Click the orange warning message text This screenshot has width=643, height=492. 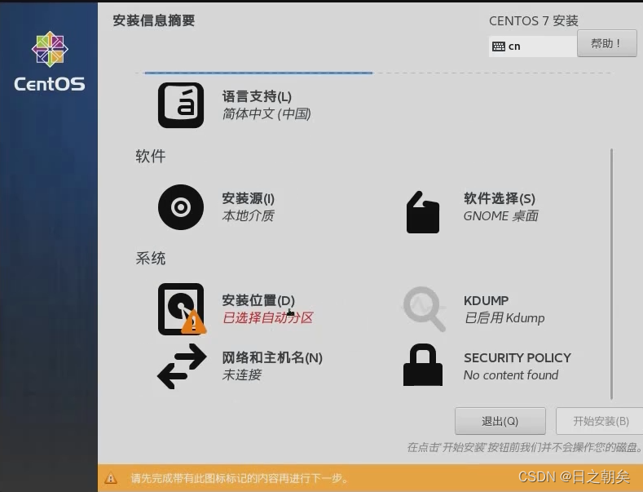click(x=240, y=478)
